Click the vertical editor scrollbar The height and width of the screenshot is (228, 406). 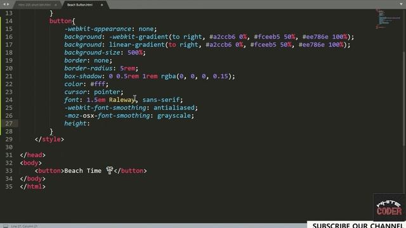click(404, 98)
